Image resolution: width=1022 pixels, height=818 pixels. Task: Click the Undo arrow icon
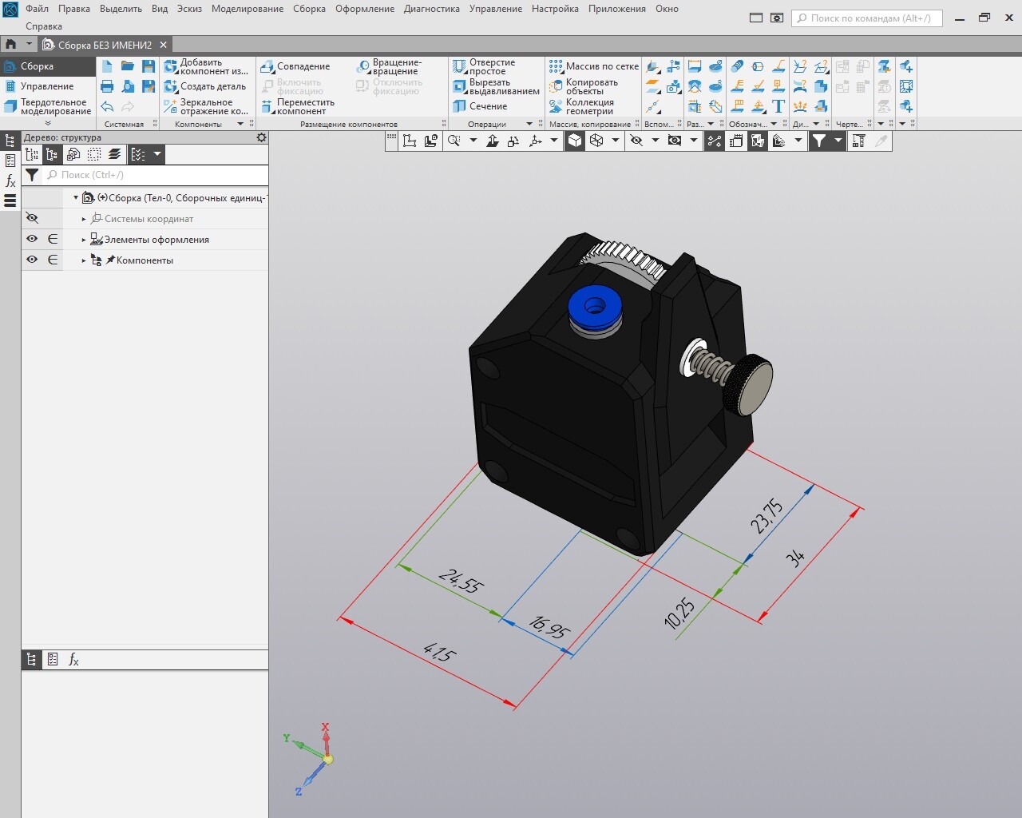coord(107,106)
